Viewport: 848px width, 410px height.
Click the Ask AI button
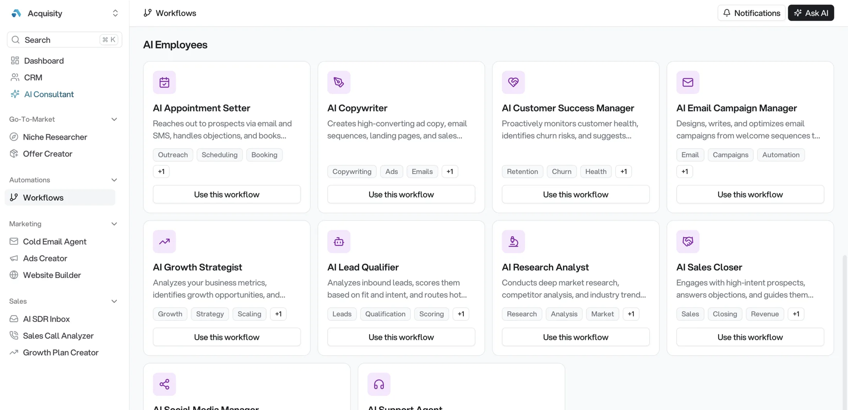[811, 13]
